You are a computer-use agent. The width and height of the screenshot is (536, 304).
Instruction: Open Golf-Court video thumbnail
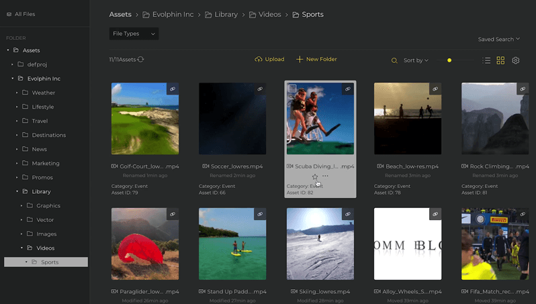[145, 119]
